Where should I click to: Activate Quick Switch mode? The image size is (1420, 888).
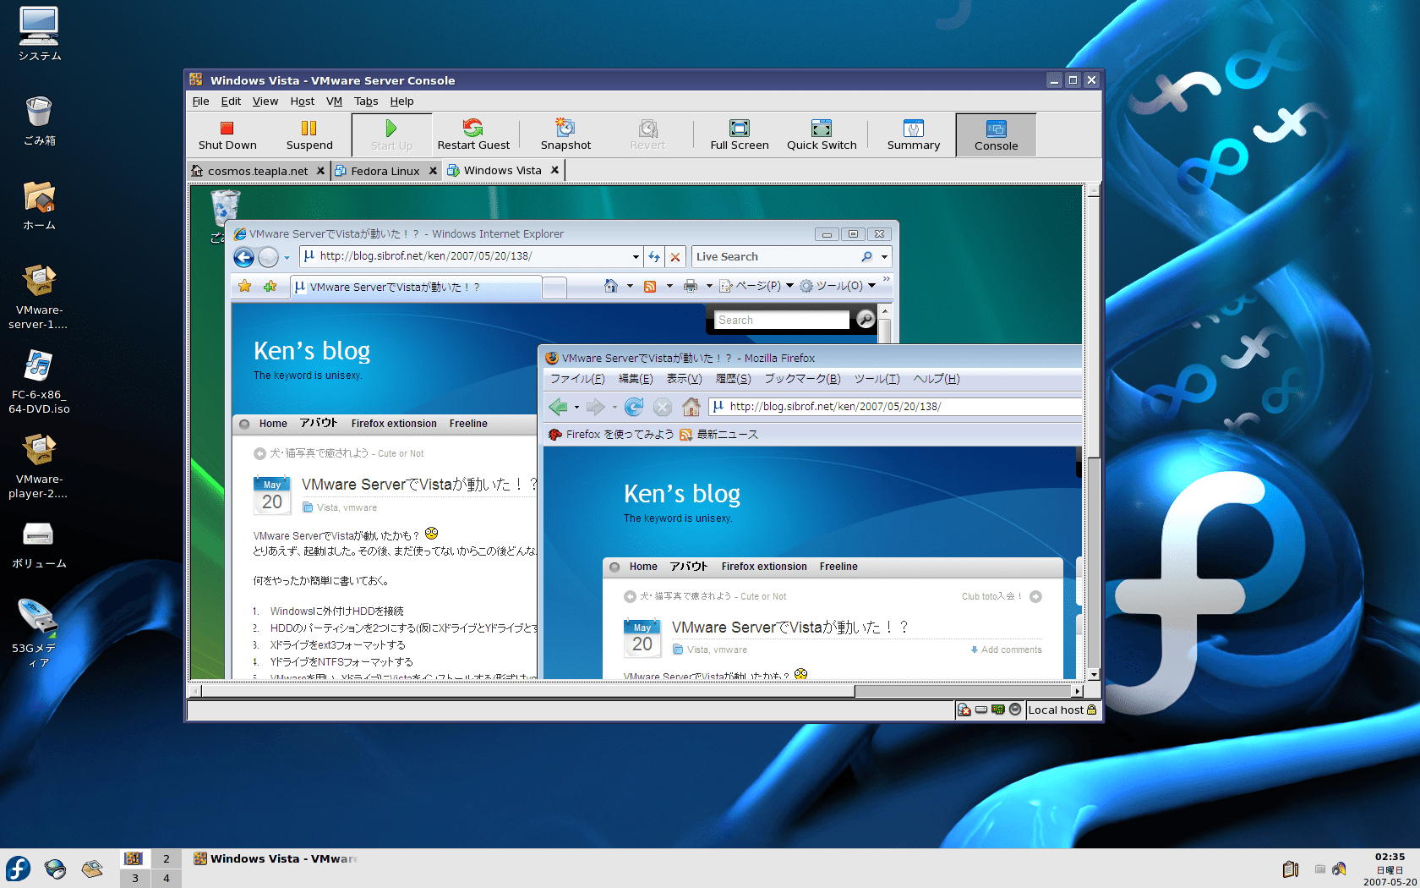click(822, 135)
